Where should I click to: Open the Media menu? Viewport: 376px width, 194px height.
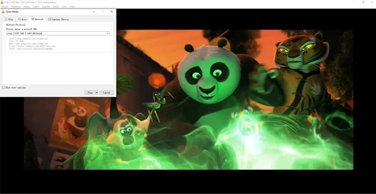[x=5, y=7]
